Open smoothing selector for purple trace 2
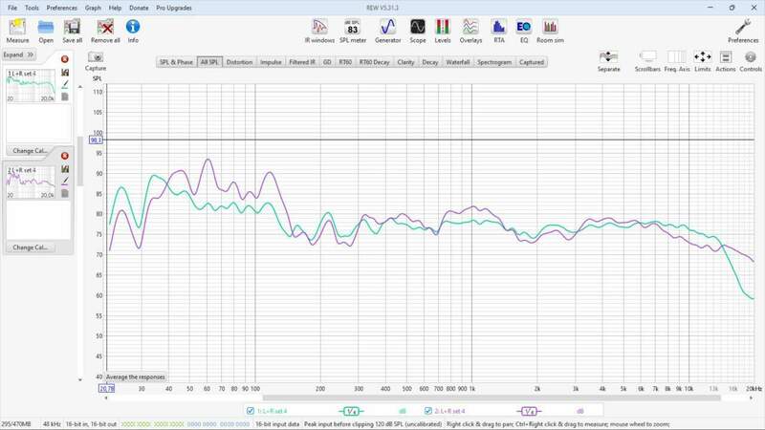Viewport: 765px width, 430px height. click(528, 411)
